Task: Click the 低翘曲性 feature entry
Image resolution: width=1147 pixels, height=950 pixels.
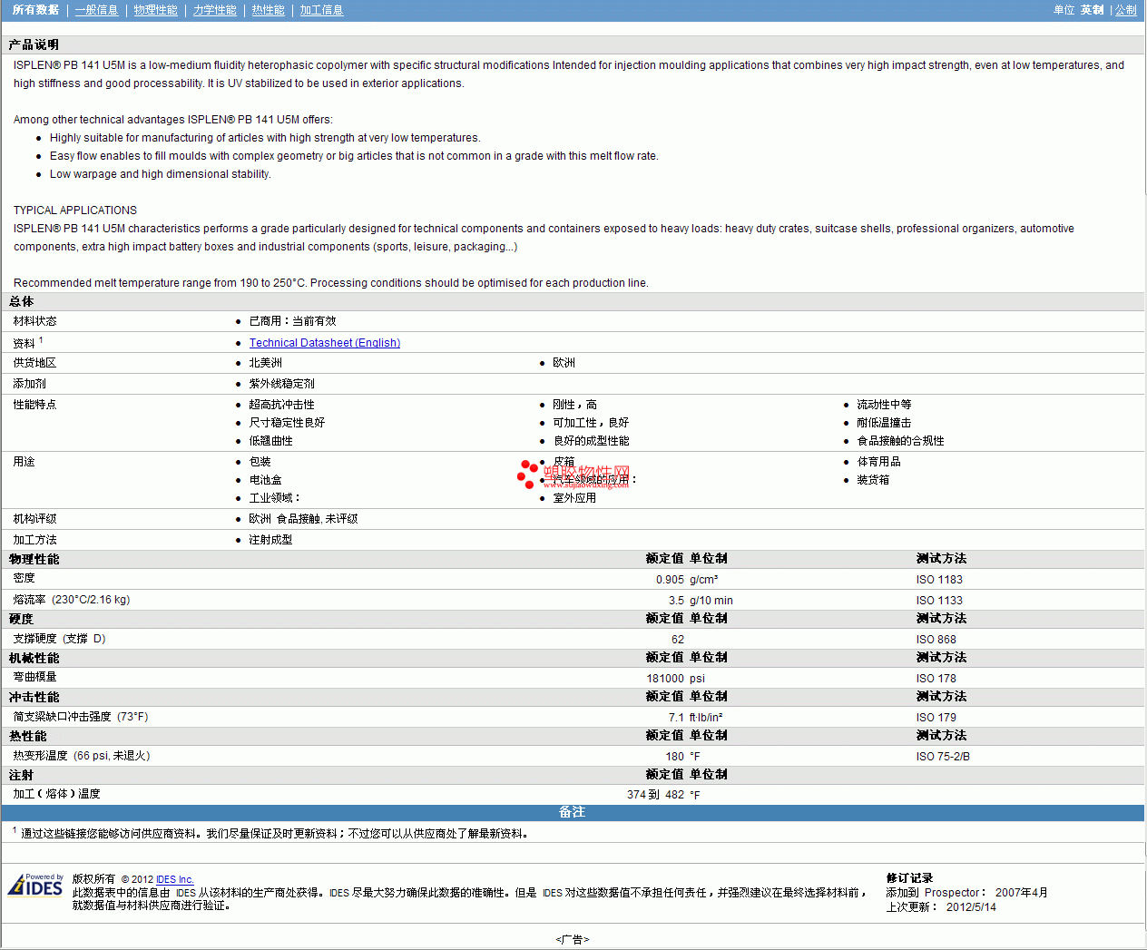Action: click(270, 441)
